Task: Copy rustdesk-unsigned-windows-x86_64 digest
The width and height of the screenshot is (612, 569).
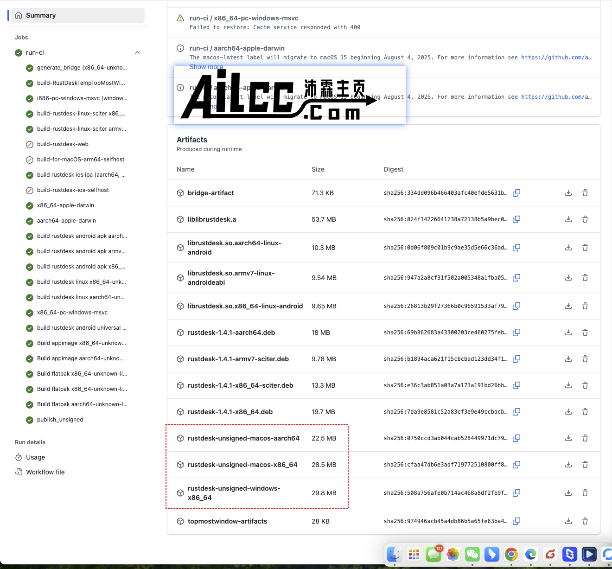Action: 516,493
